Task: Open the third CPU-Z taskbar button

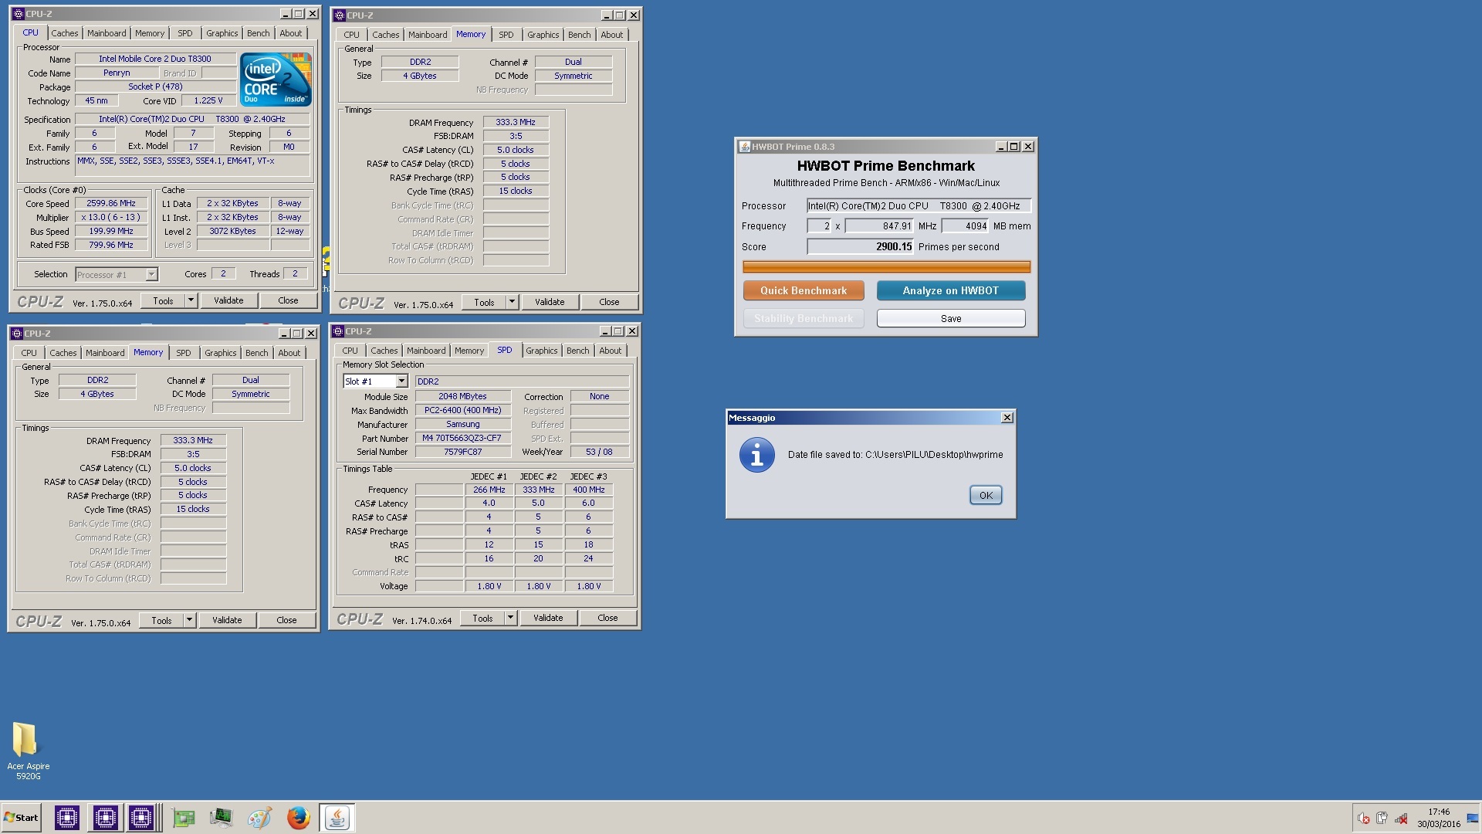Action: coord(142,817)
